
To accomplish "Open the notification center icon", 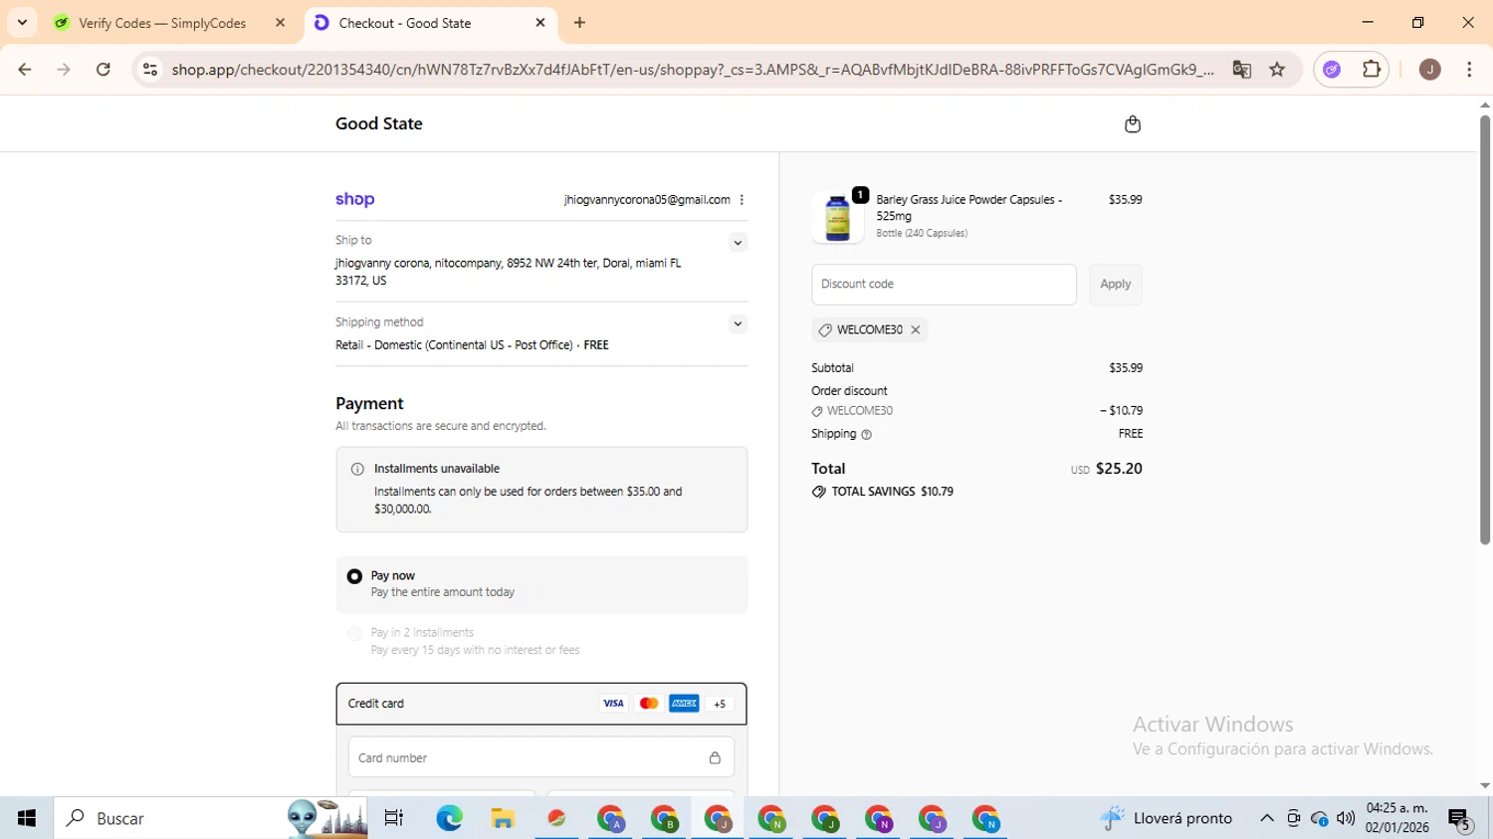I will point(1460,819).
